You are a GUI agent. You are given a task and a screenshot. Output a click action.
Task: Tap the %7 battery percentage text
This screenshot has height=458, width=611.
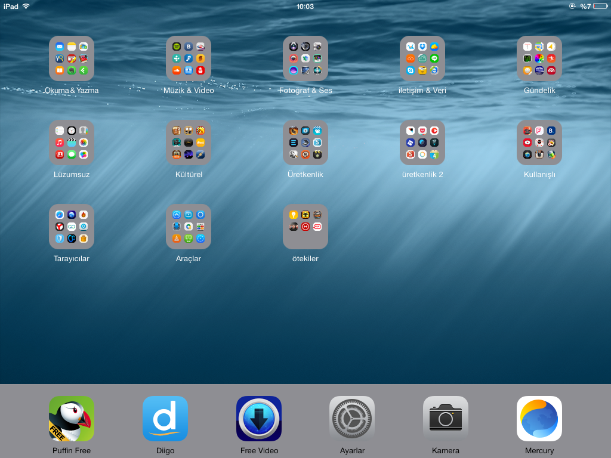(x=585, y=6)
